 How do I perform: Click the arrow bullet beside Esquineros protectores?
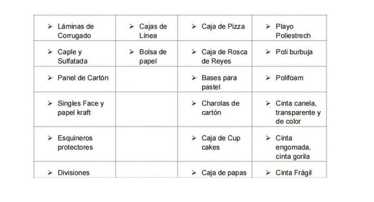click(50, 138)
